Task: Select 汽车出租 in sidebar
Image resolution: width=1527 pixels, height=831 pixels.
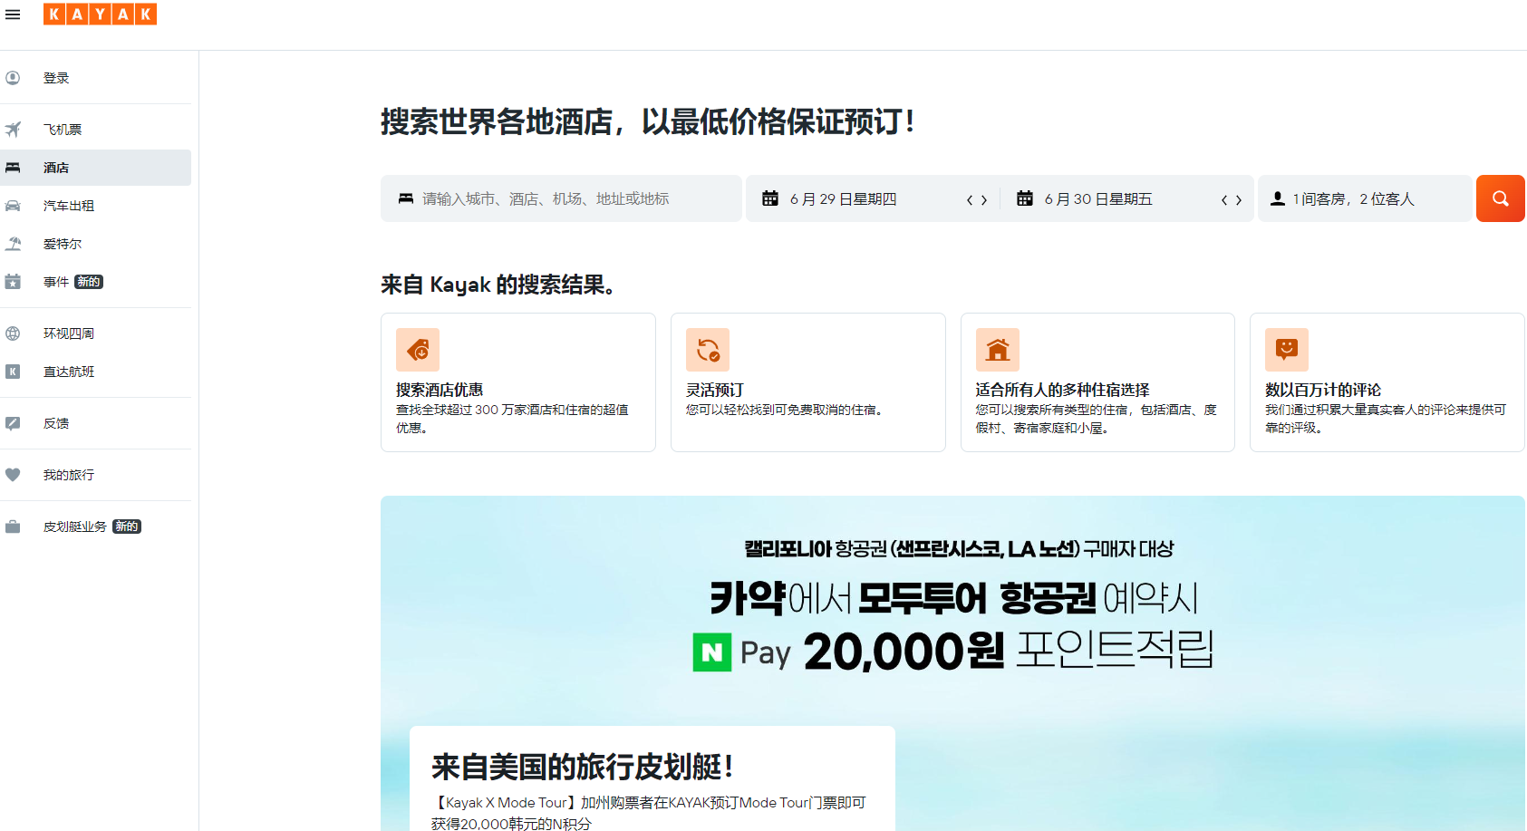Action: coord(95,206)
